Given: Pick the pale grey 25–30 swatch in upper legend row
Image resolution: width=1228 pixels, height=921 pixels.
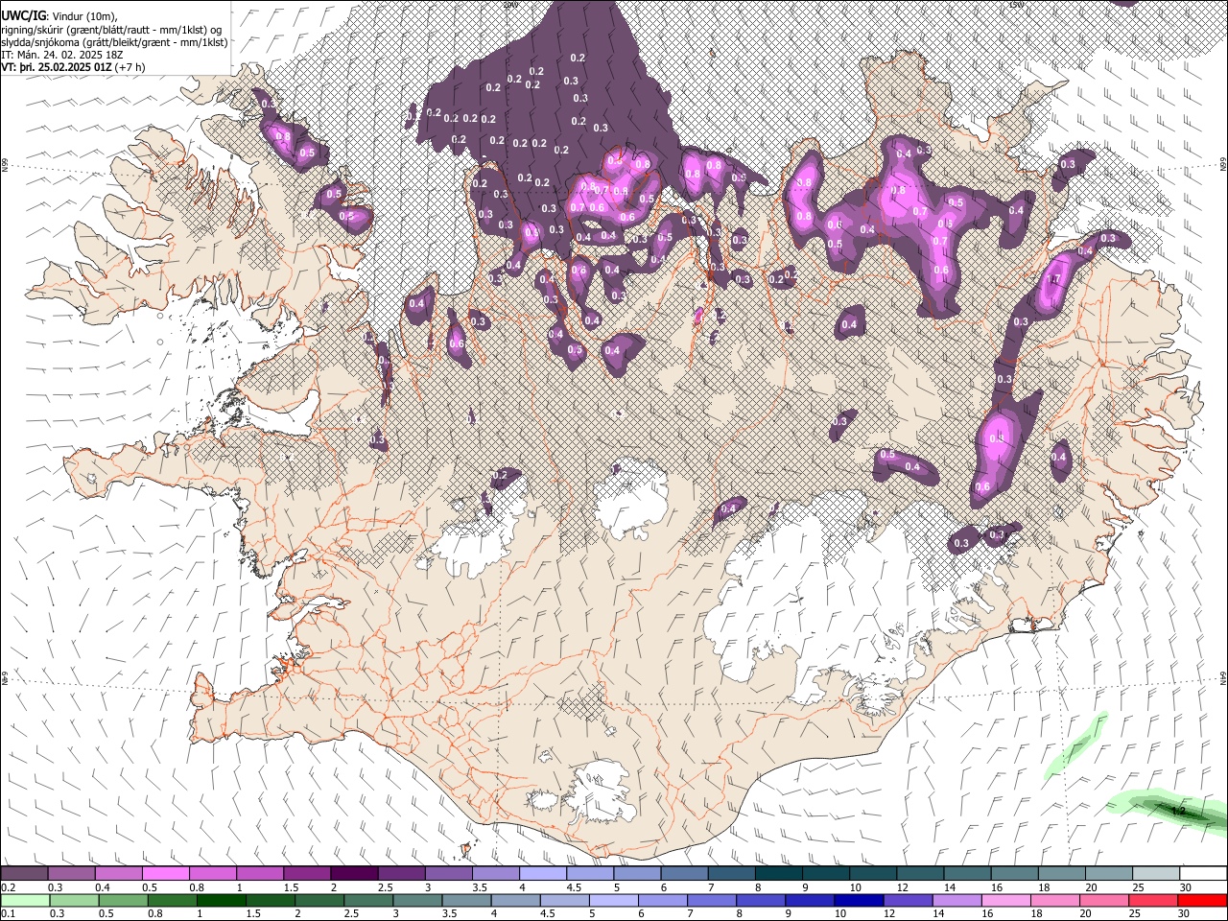Looking at the screenshot, I should click(1155, 873).
